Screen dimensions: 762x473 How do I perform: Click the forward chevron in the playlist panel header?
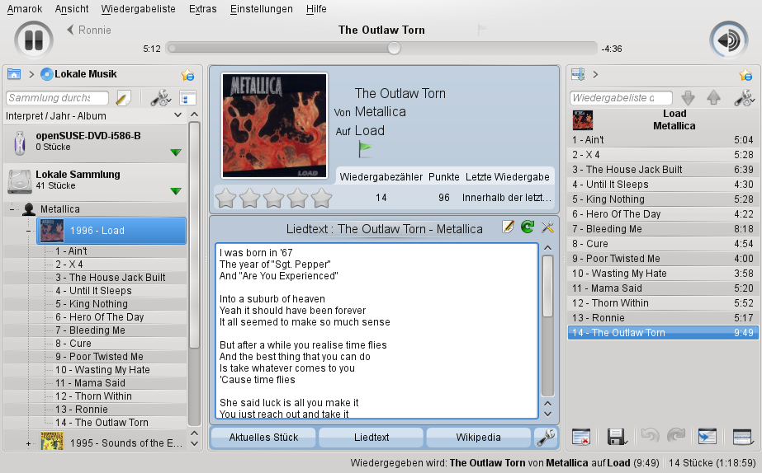point(595,75)
